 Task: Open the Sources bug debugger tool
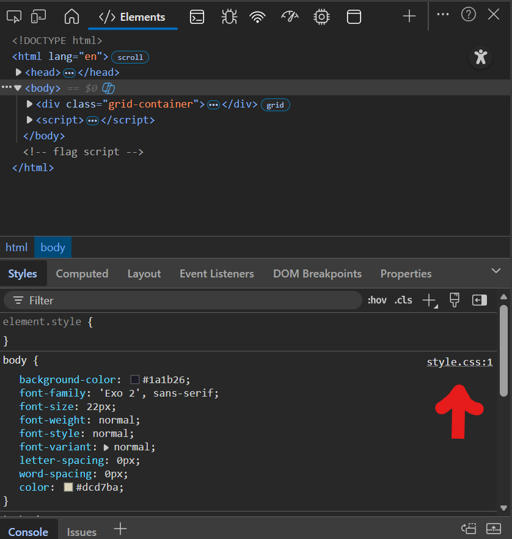point(229,16)
